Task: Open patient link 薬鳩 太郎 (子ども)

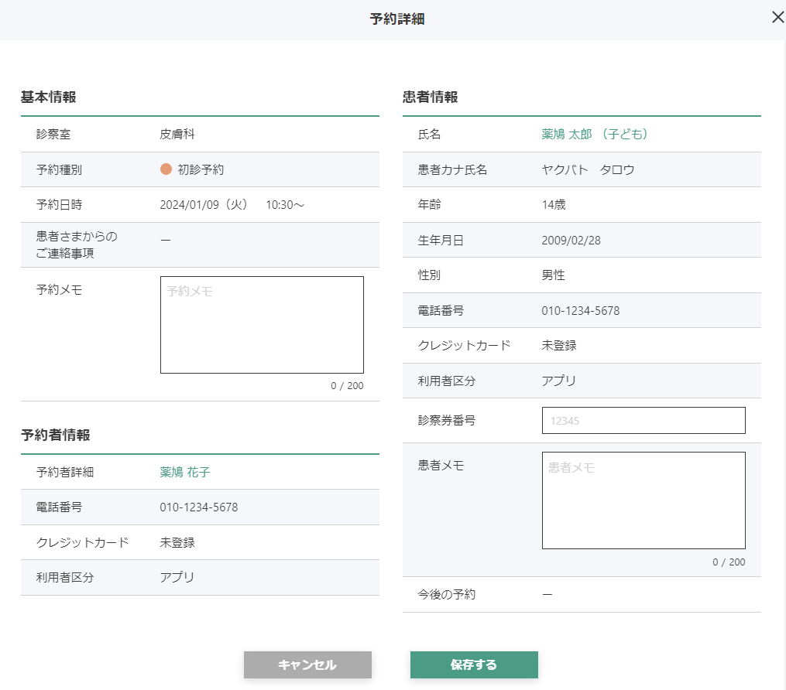Action: point(595,134)
